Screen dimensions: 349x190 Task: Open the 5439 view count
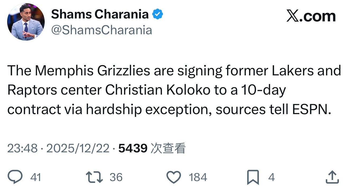coord(133,149)
